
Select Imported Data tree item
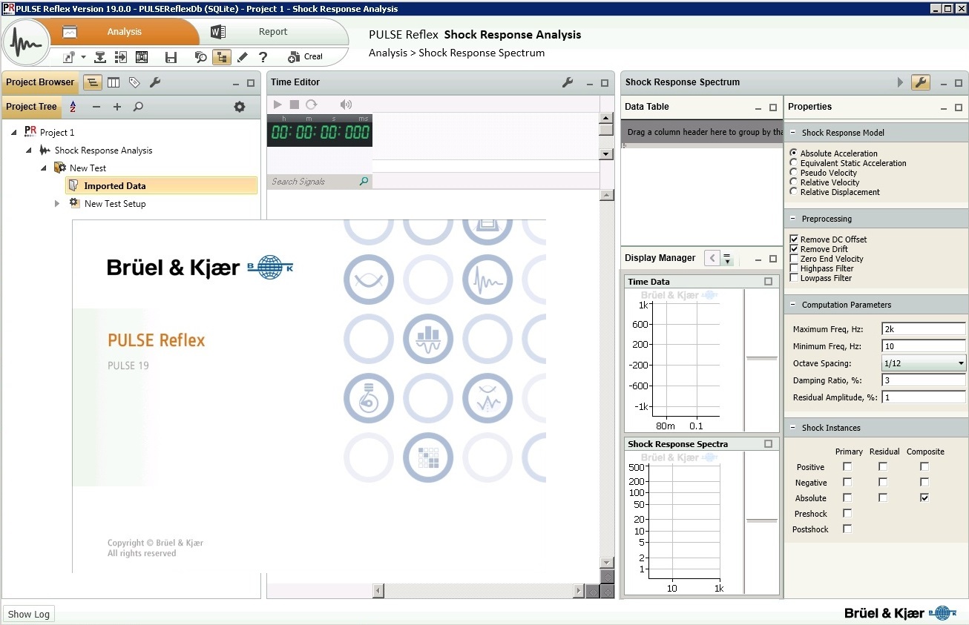(x=162, y=185)
